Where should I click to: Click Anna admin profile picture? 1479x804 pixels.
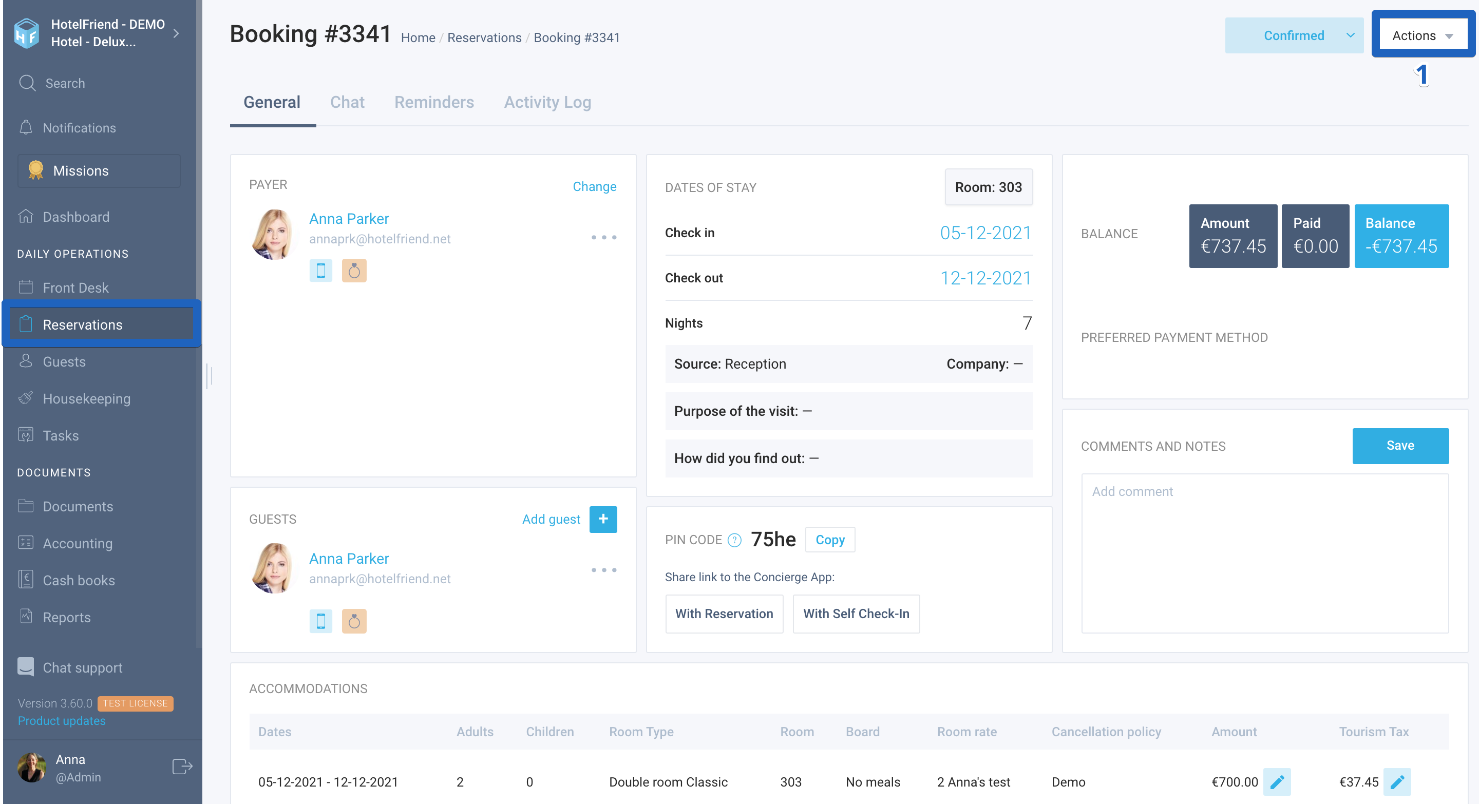pos(32,767)
